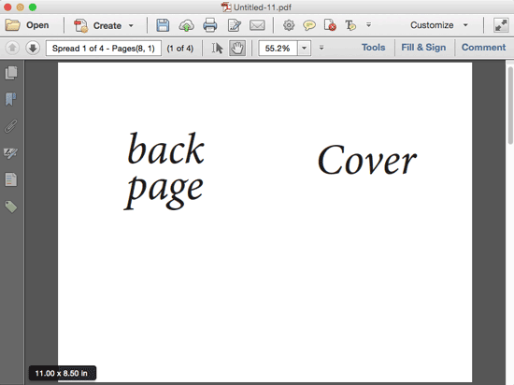Image resolution: width=514 pixels, height=385 pixels.
Task: Open the Content panel icon
Action: coord(11,179)
